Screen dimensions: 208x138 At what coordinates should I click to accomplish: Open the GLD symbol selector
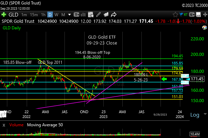pyautogui.click(x=13, y=15)
